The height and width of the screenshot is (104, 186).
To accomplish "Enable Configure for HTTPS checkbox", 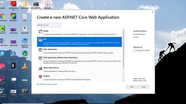I will 134,50.
